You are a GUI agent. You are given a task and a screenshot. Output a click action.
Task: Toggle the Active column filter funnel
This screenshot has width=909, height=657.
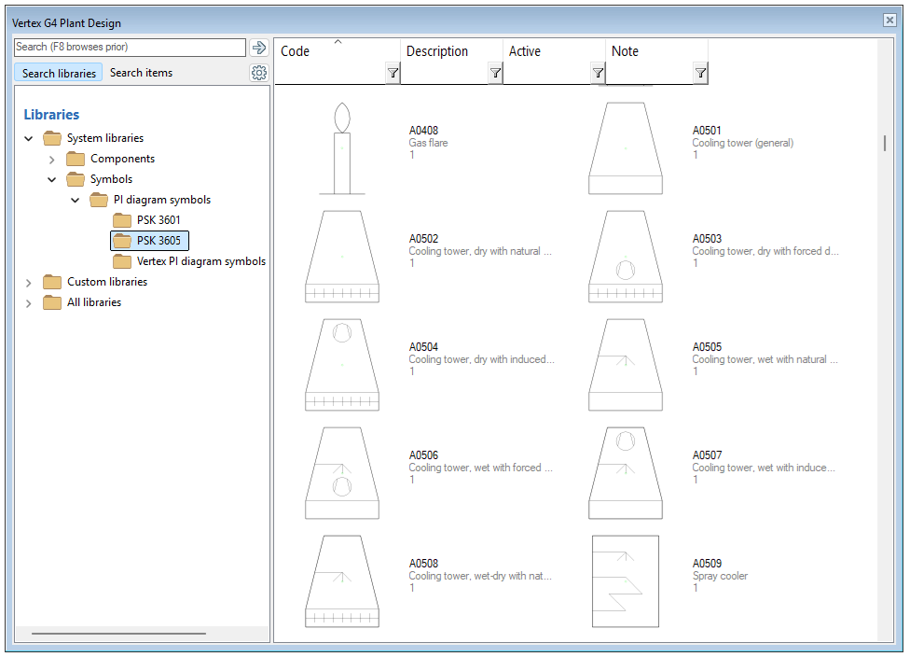(x=598, y=72)
